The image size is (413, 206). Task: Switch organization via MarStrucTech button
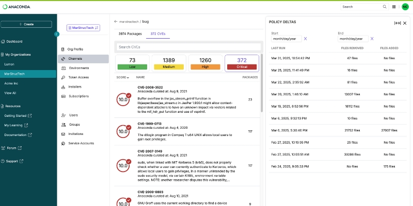tap(83, 28)
